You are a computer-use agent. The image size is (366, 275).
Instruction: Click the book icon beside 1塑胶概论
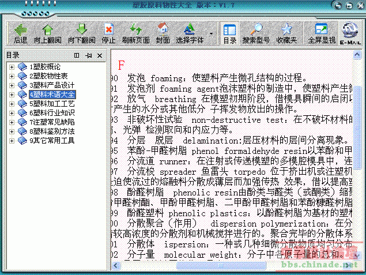[x=22, y=67]
